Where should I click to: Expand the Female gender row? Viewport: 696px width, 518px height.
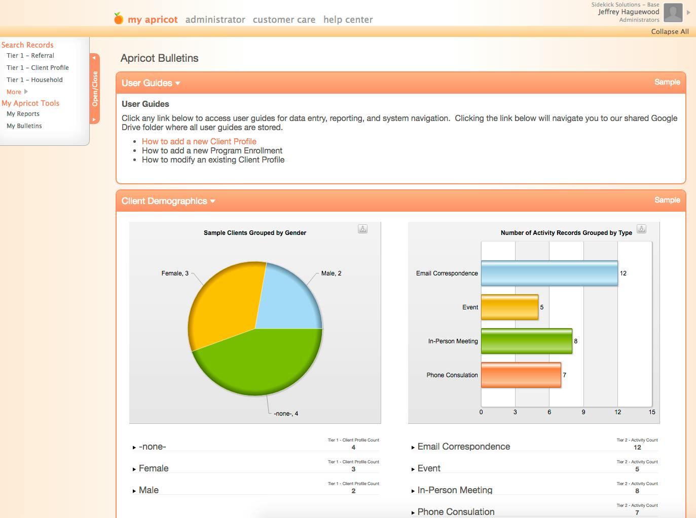[134, 469]
